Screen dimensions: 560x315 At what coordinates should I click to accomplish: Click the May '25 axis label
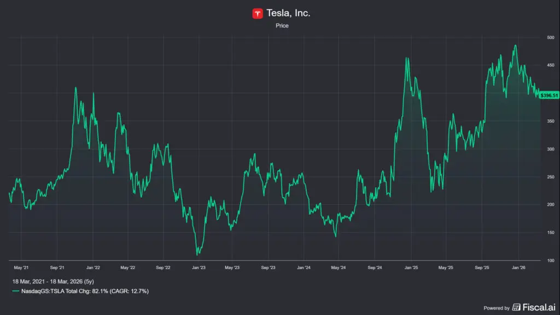[446, 267]
